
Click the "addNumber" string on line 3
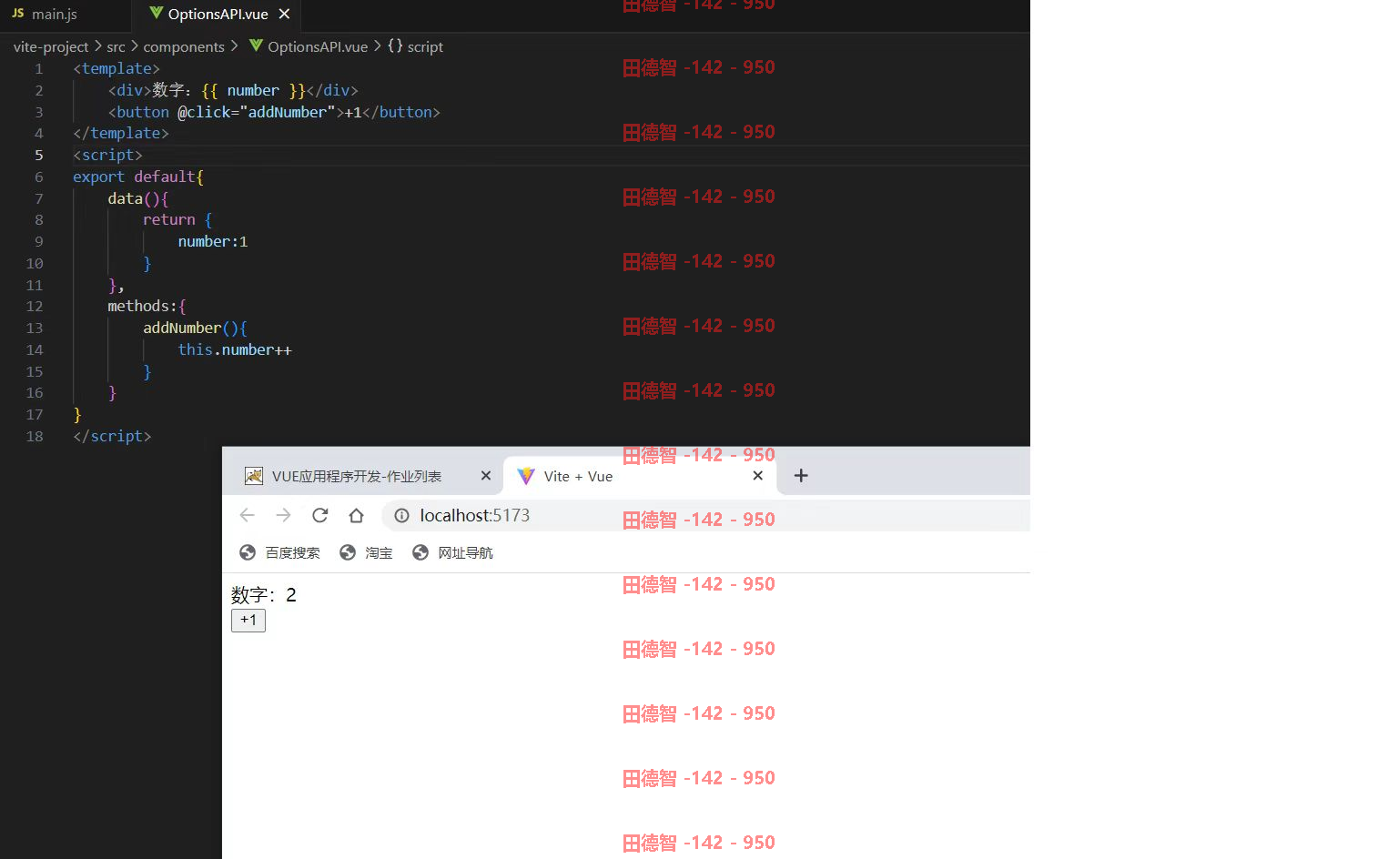(x=287, y=112)
